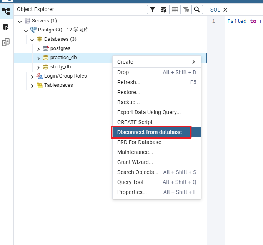The width and height of the screenshot is (263, 245).
Task: Click the Databases stack icon
Action: (40, 39)
